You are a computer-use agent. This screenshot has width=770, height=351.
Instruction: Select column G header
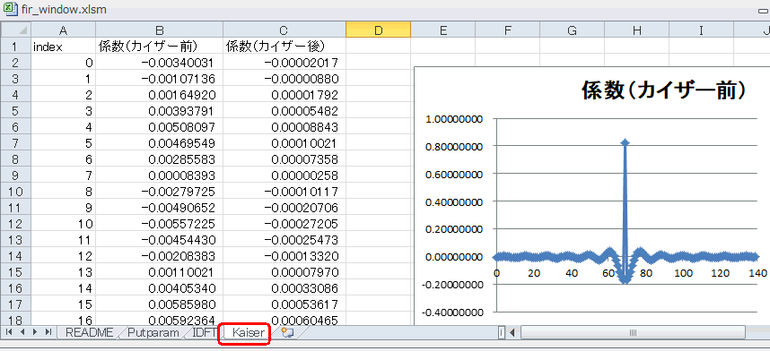point(572,30)
